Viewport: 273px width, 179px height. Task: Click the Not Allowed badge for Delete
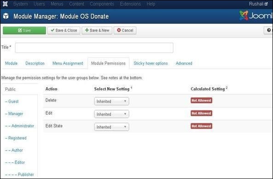tap(201, 101)
